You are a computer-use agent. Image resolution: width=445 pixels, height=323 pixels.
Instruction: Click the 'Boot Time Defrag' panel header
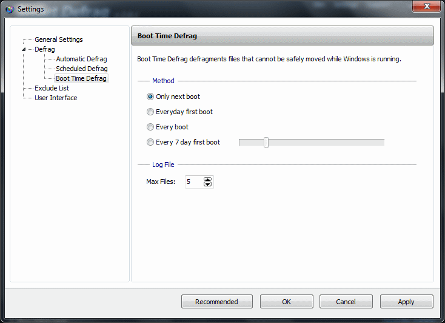pos(283,36)
